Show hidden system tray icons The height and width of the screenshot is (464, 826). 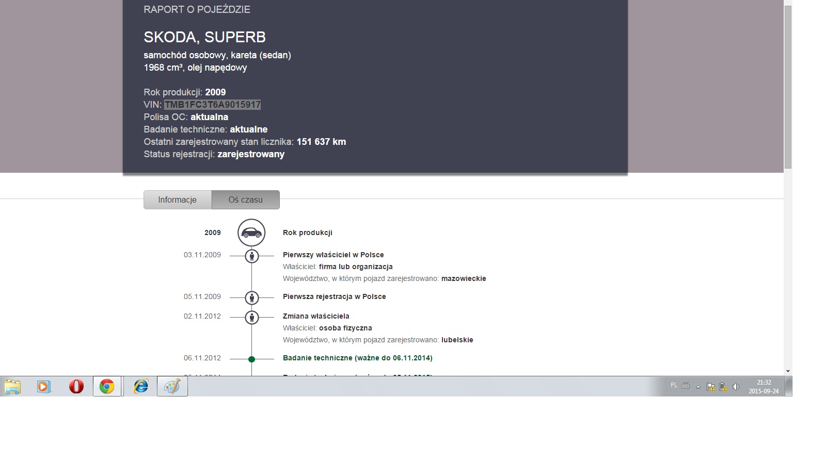point(698,386)
